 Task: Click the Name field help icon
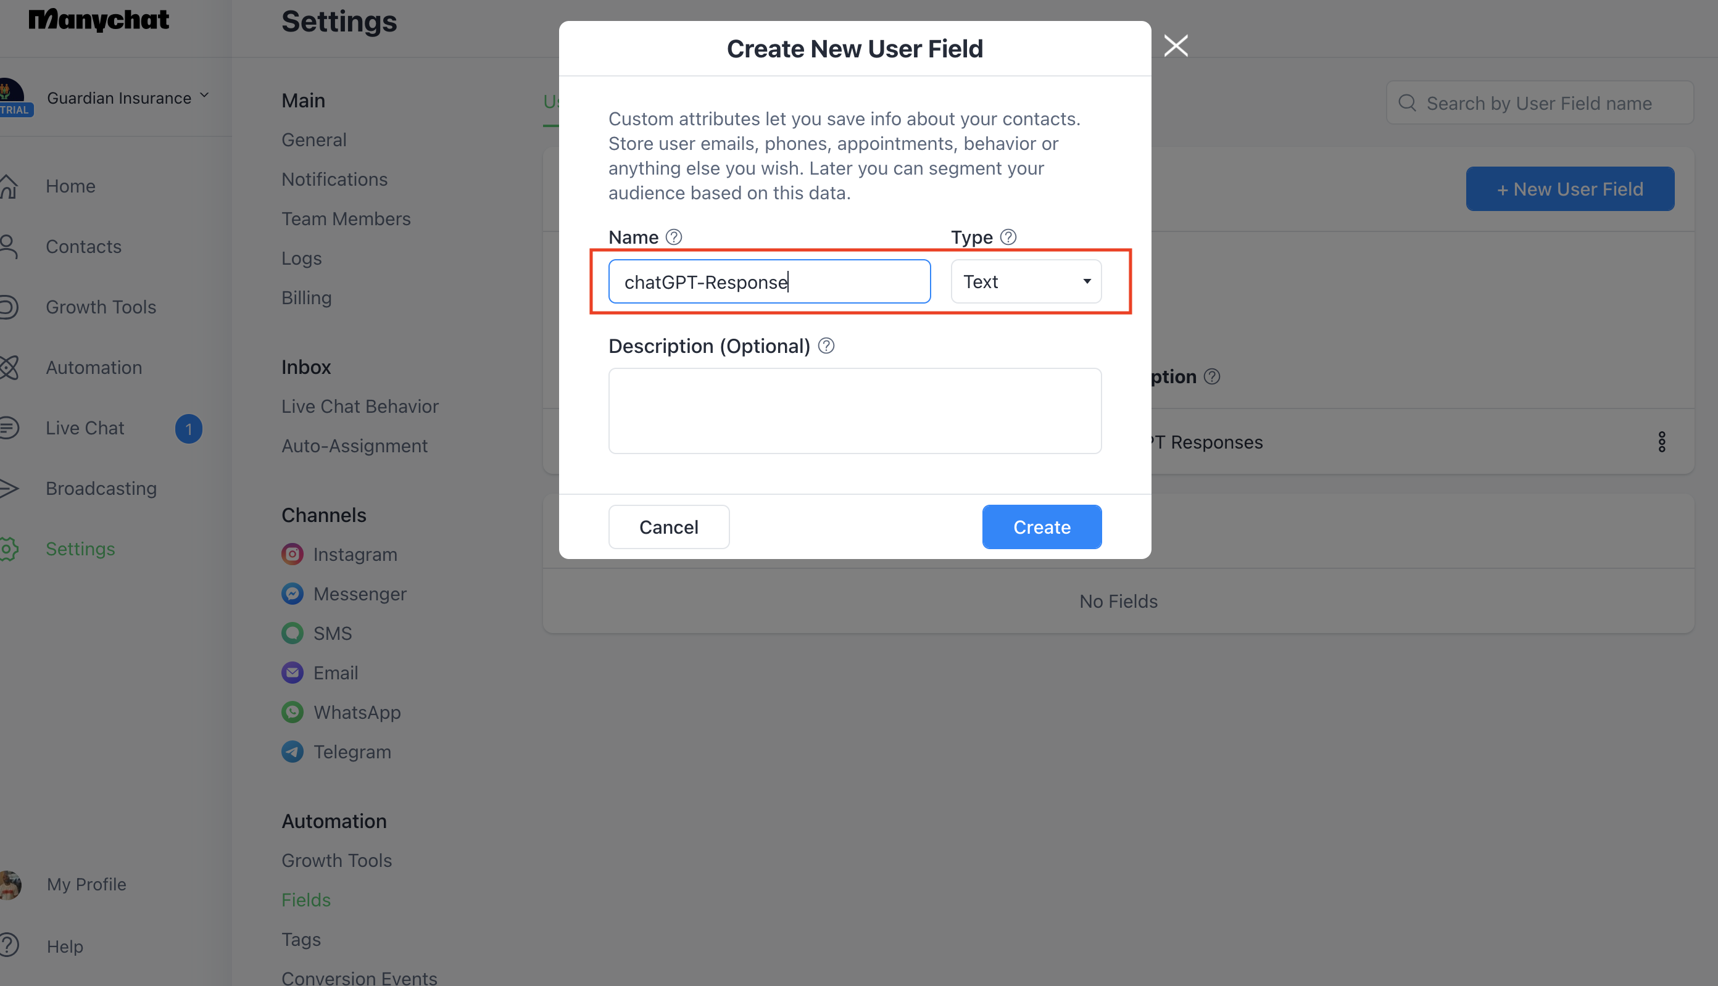point(674,237)
